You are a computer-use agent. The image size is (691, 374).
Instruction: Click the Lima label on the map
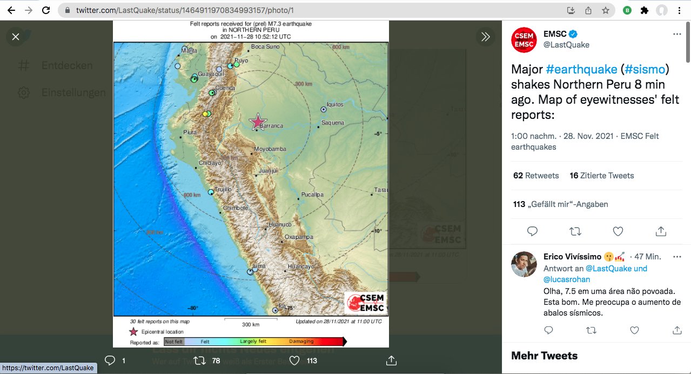point(259,266)
